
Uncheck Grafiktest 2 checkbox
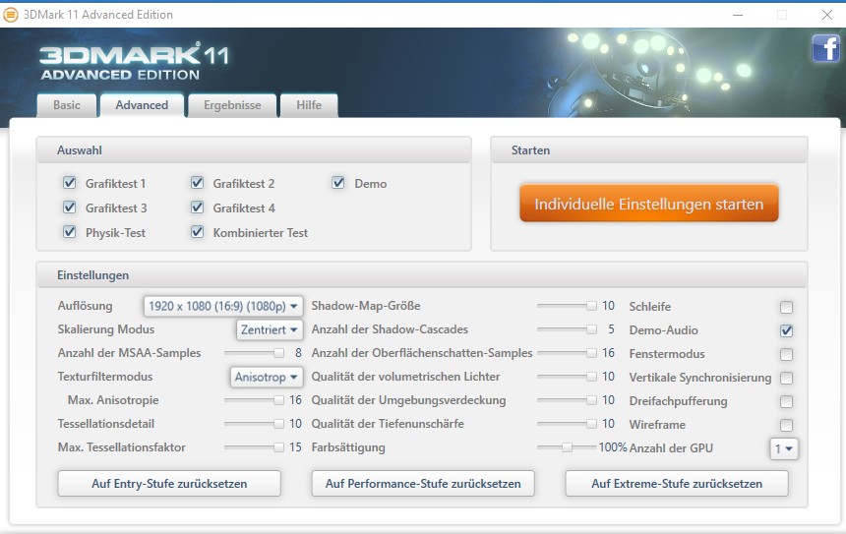[198, 183]
